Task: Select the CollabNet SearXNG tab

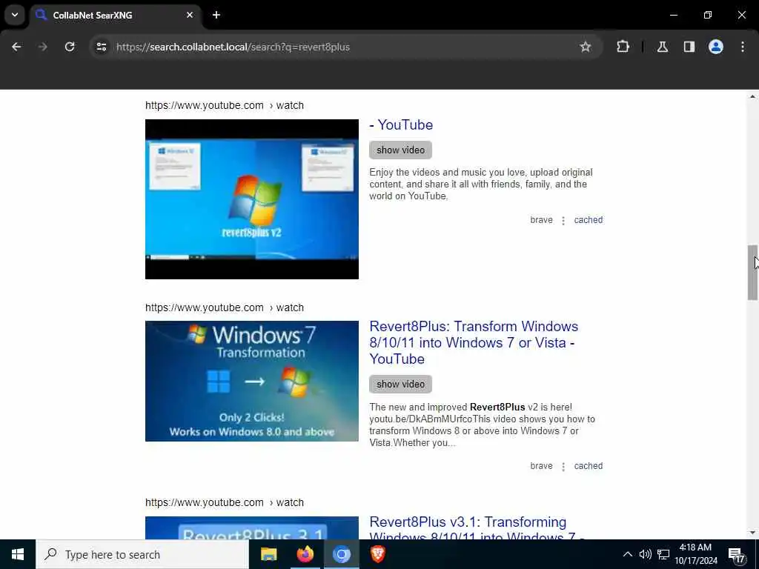Action: tap(115, 15)
